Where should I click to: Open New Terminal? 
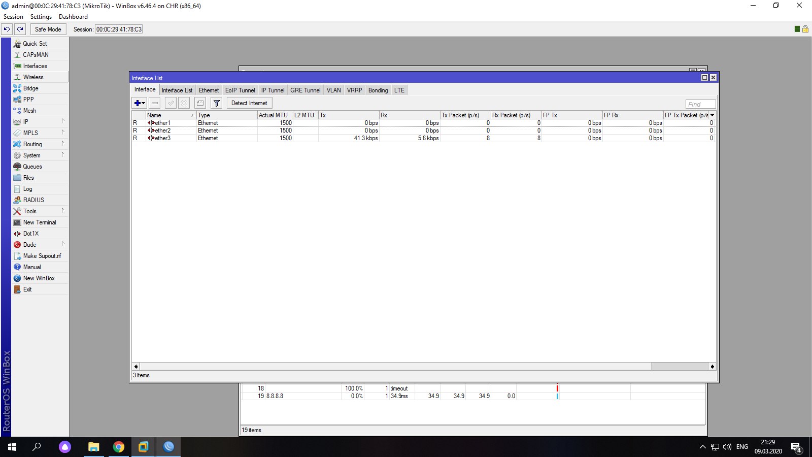pos(40,222)
